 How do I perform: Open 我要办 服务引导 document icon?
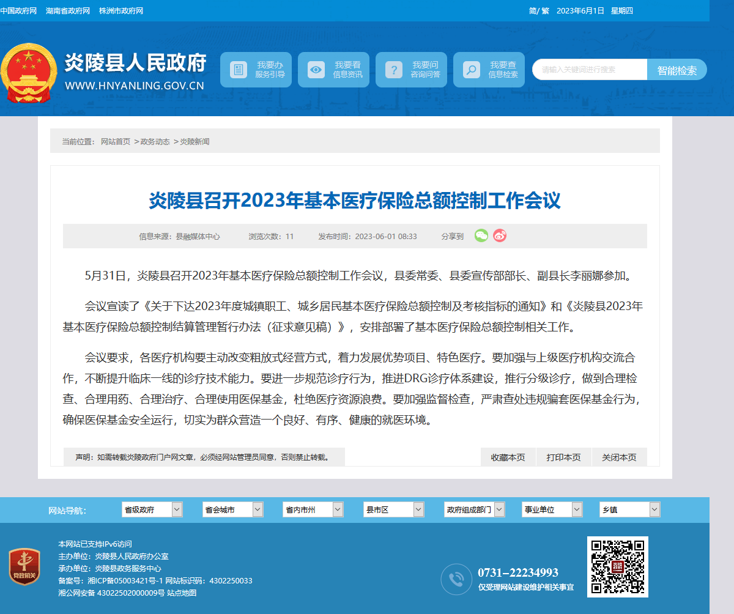click(239, 70)
